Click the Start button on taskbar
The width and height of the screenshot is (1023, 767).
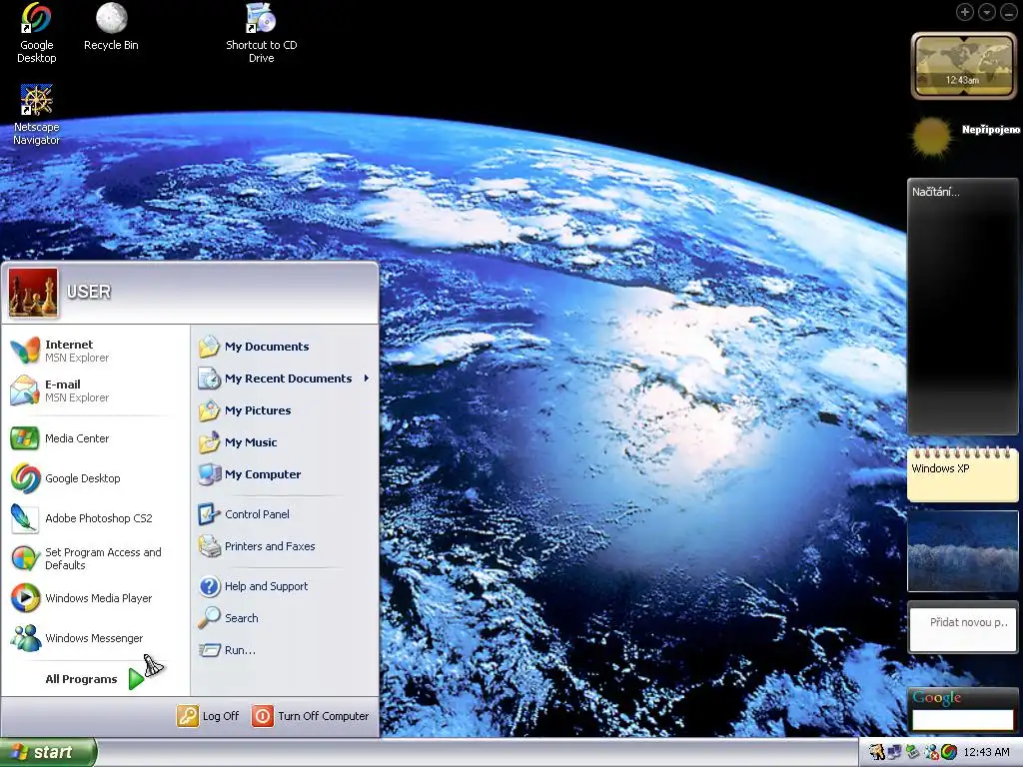pos(47,752)
